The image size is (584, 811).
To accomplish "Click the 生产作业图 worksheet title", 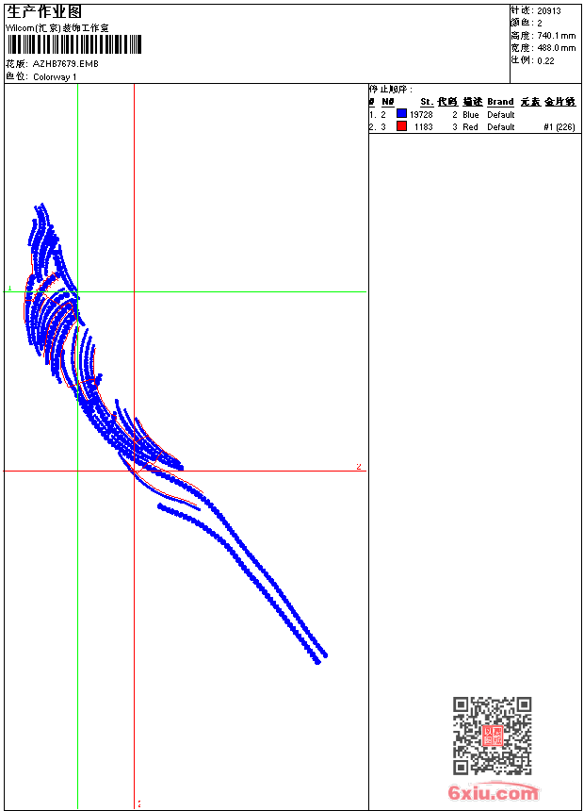I will point(44,11).
